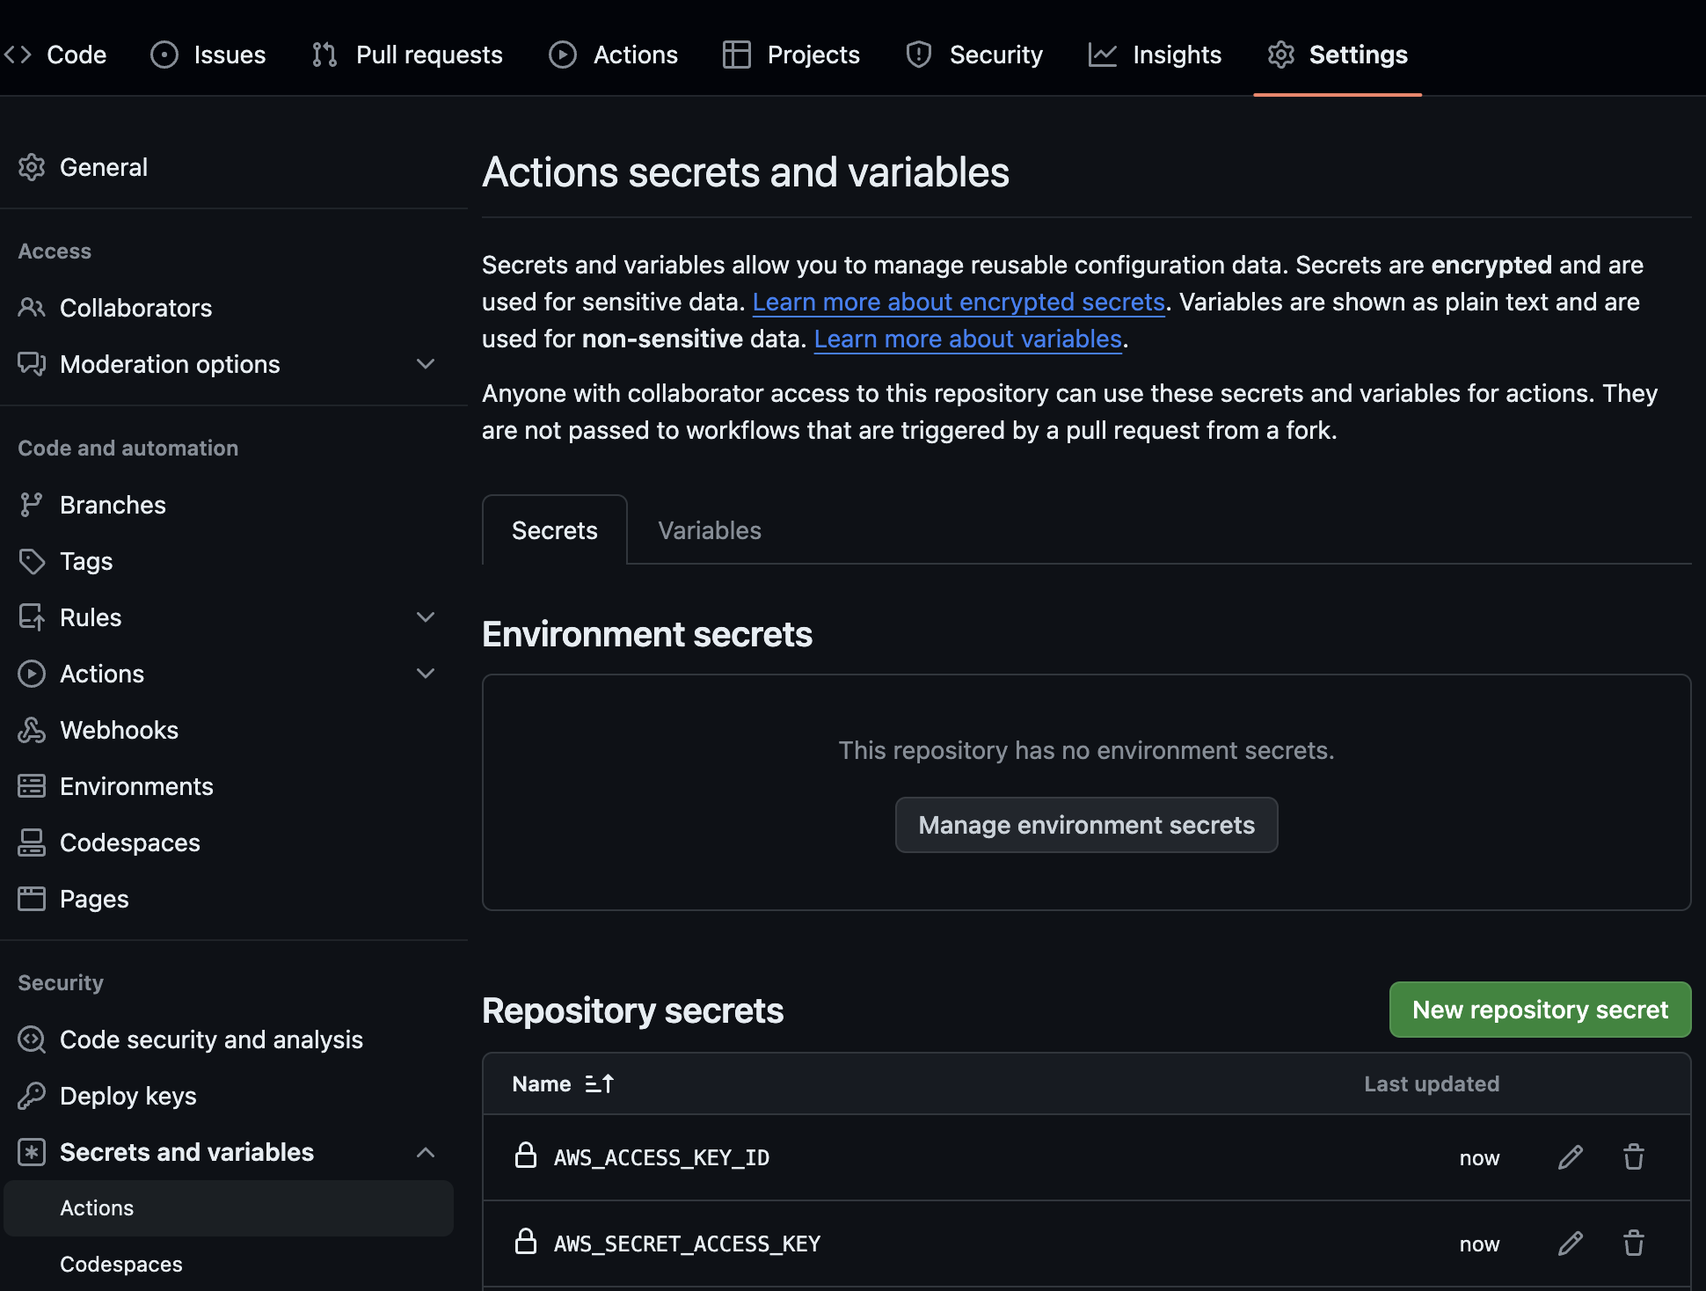Open the Insights tab
Image resolution: width=1706 pixels, height=1291 pixels.
[1155, 55]
